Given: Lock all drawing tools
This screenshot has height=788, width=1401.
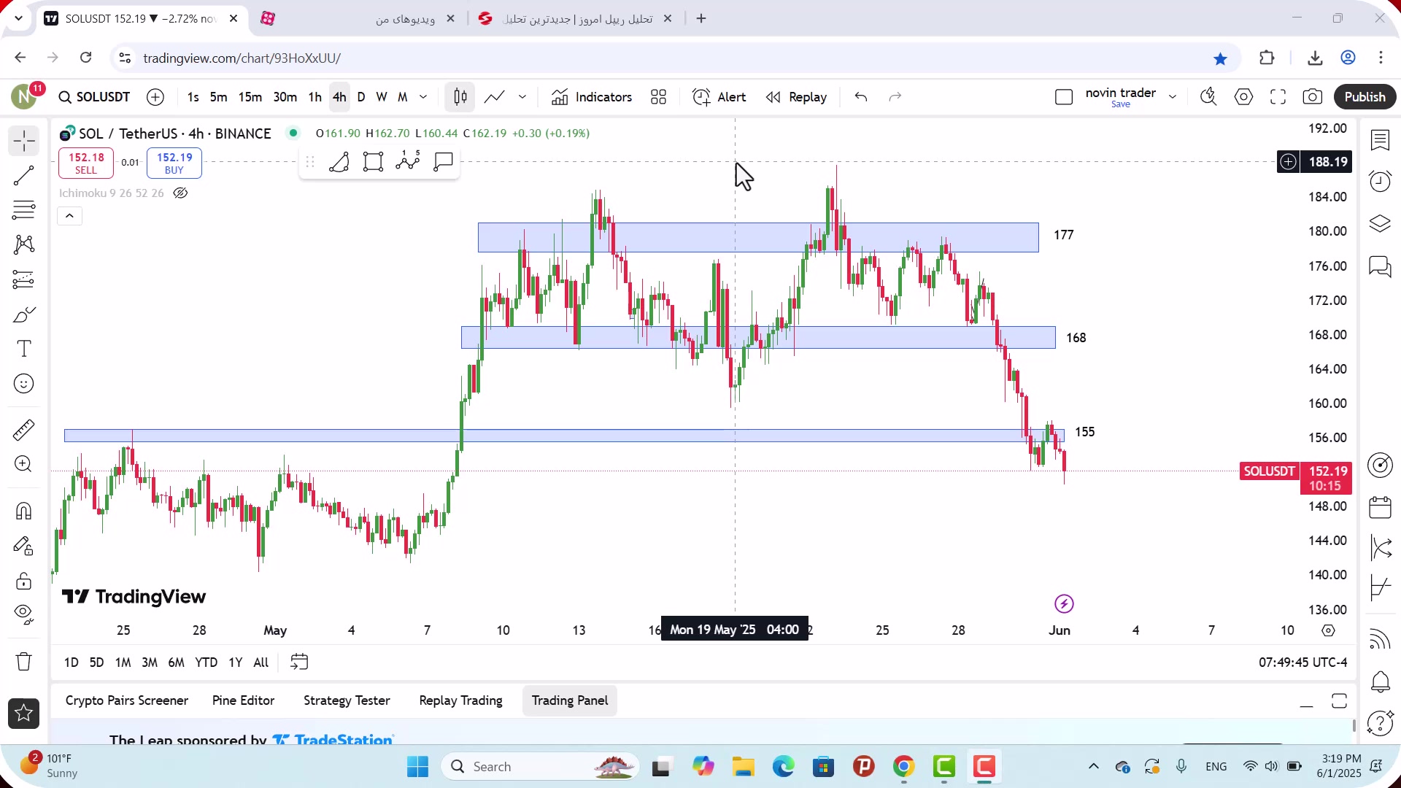Looking at the screenshot, I should (24, 581).
